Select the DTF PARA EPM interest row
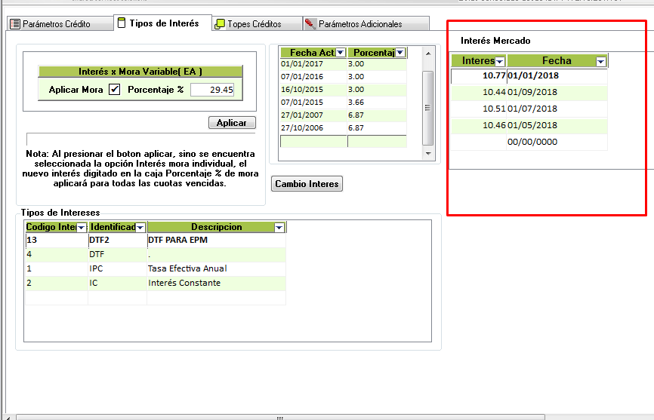654x420 pixels. (x=177, y=241)
